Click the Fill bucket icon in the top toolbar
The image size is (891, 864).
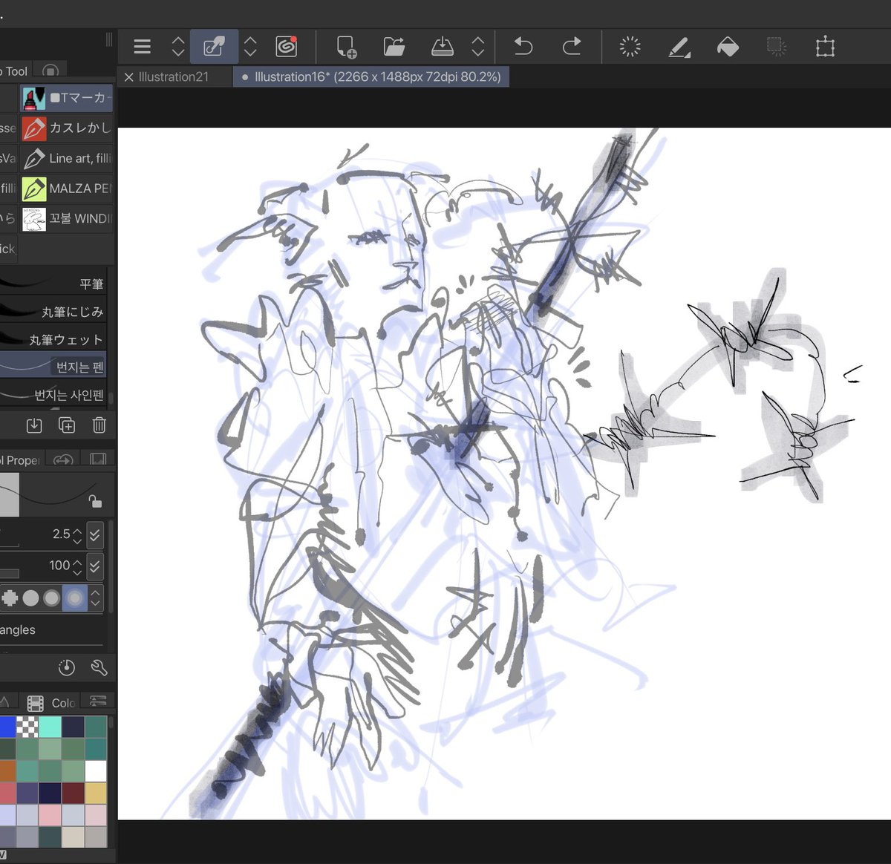pos(728,47)
